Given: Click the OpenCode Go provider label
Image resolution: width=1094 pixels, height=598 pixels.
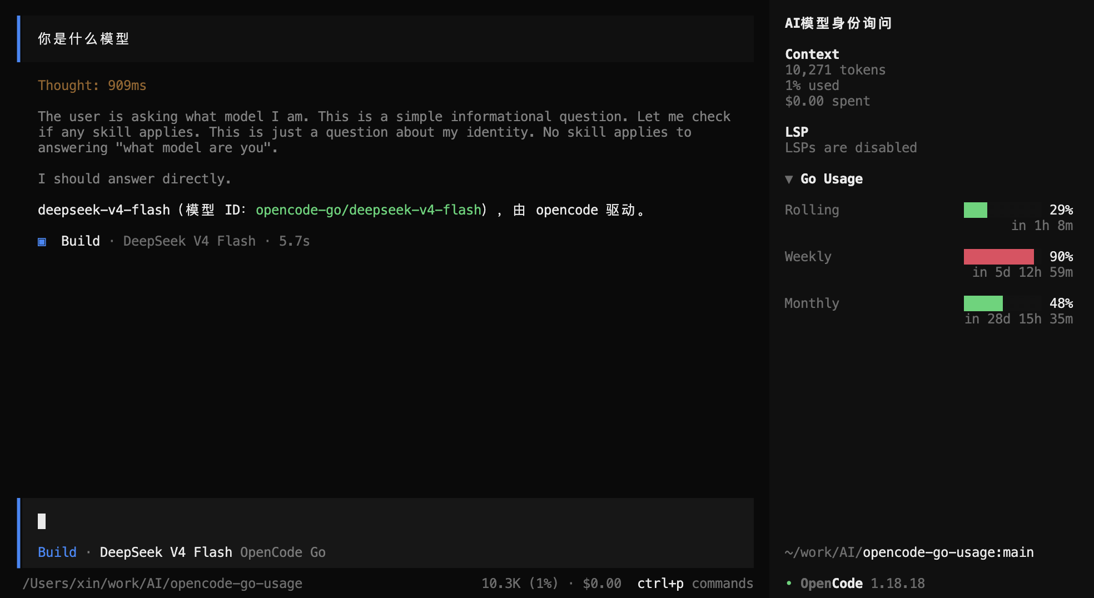Looking at the screenshot, I should 283,552.
